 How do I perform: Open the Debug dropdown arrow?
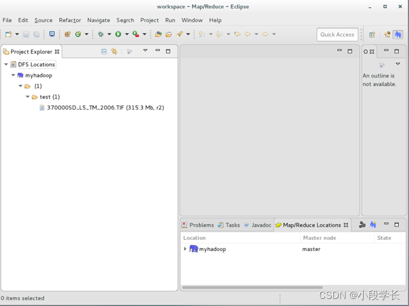coord(109,34)
